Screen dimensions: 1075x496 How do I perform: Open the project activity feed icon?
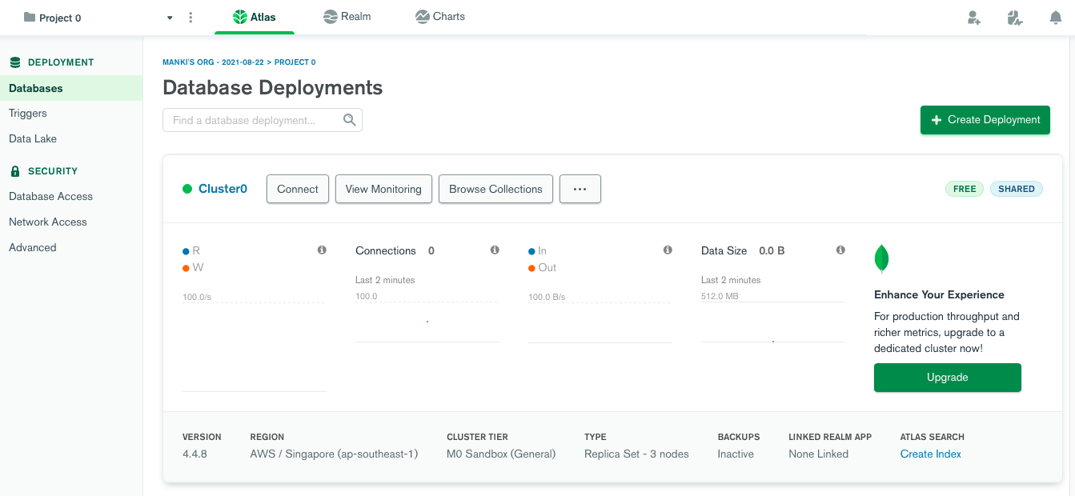click(1015, 18)
